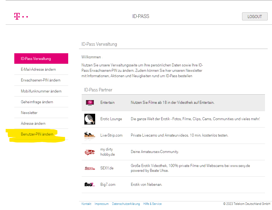
Task: Choose Geheimfrage ändern in the sidebar
Action: [x=41, y=102]
